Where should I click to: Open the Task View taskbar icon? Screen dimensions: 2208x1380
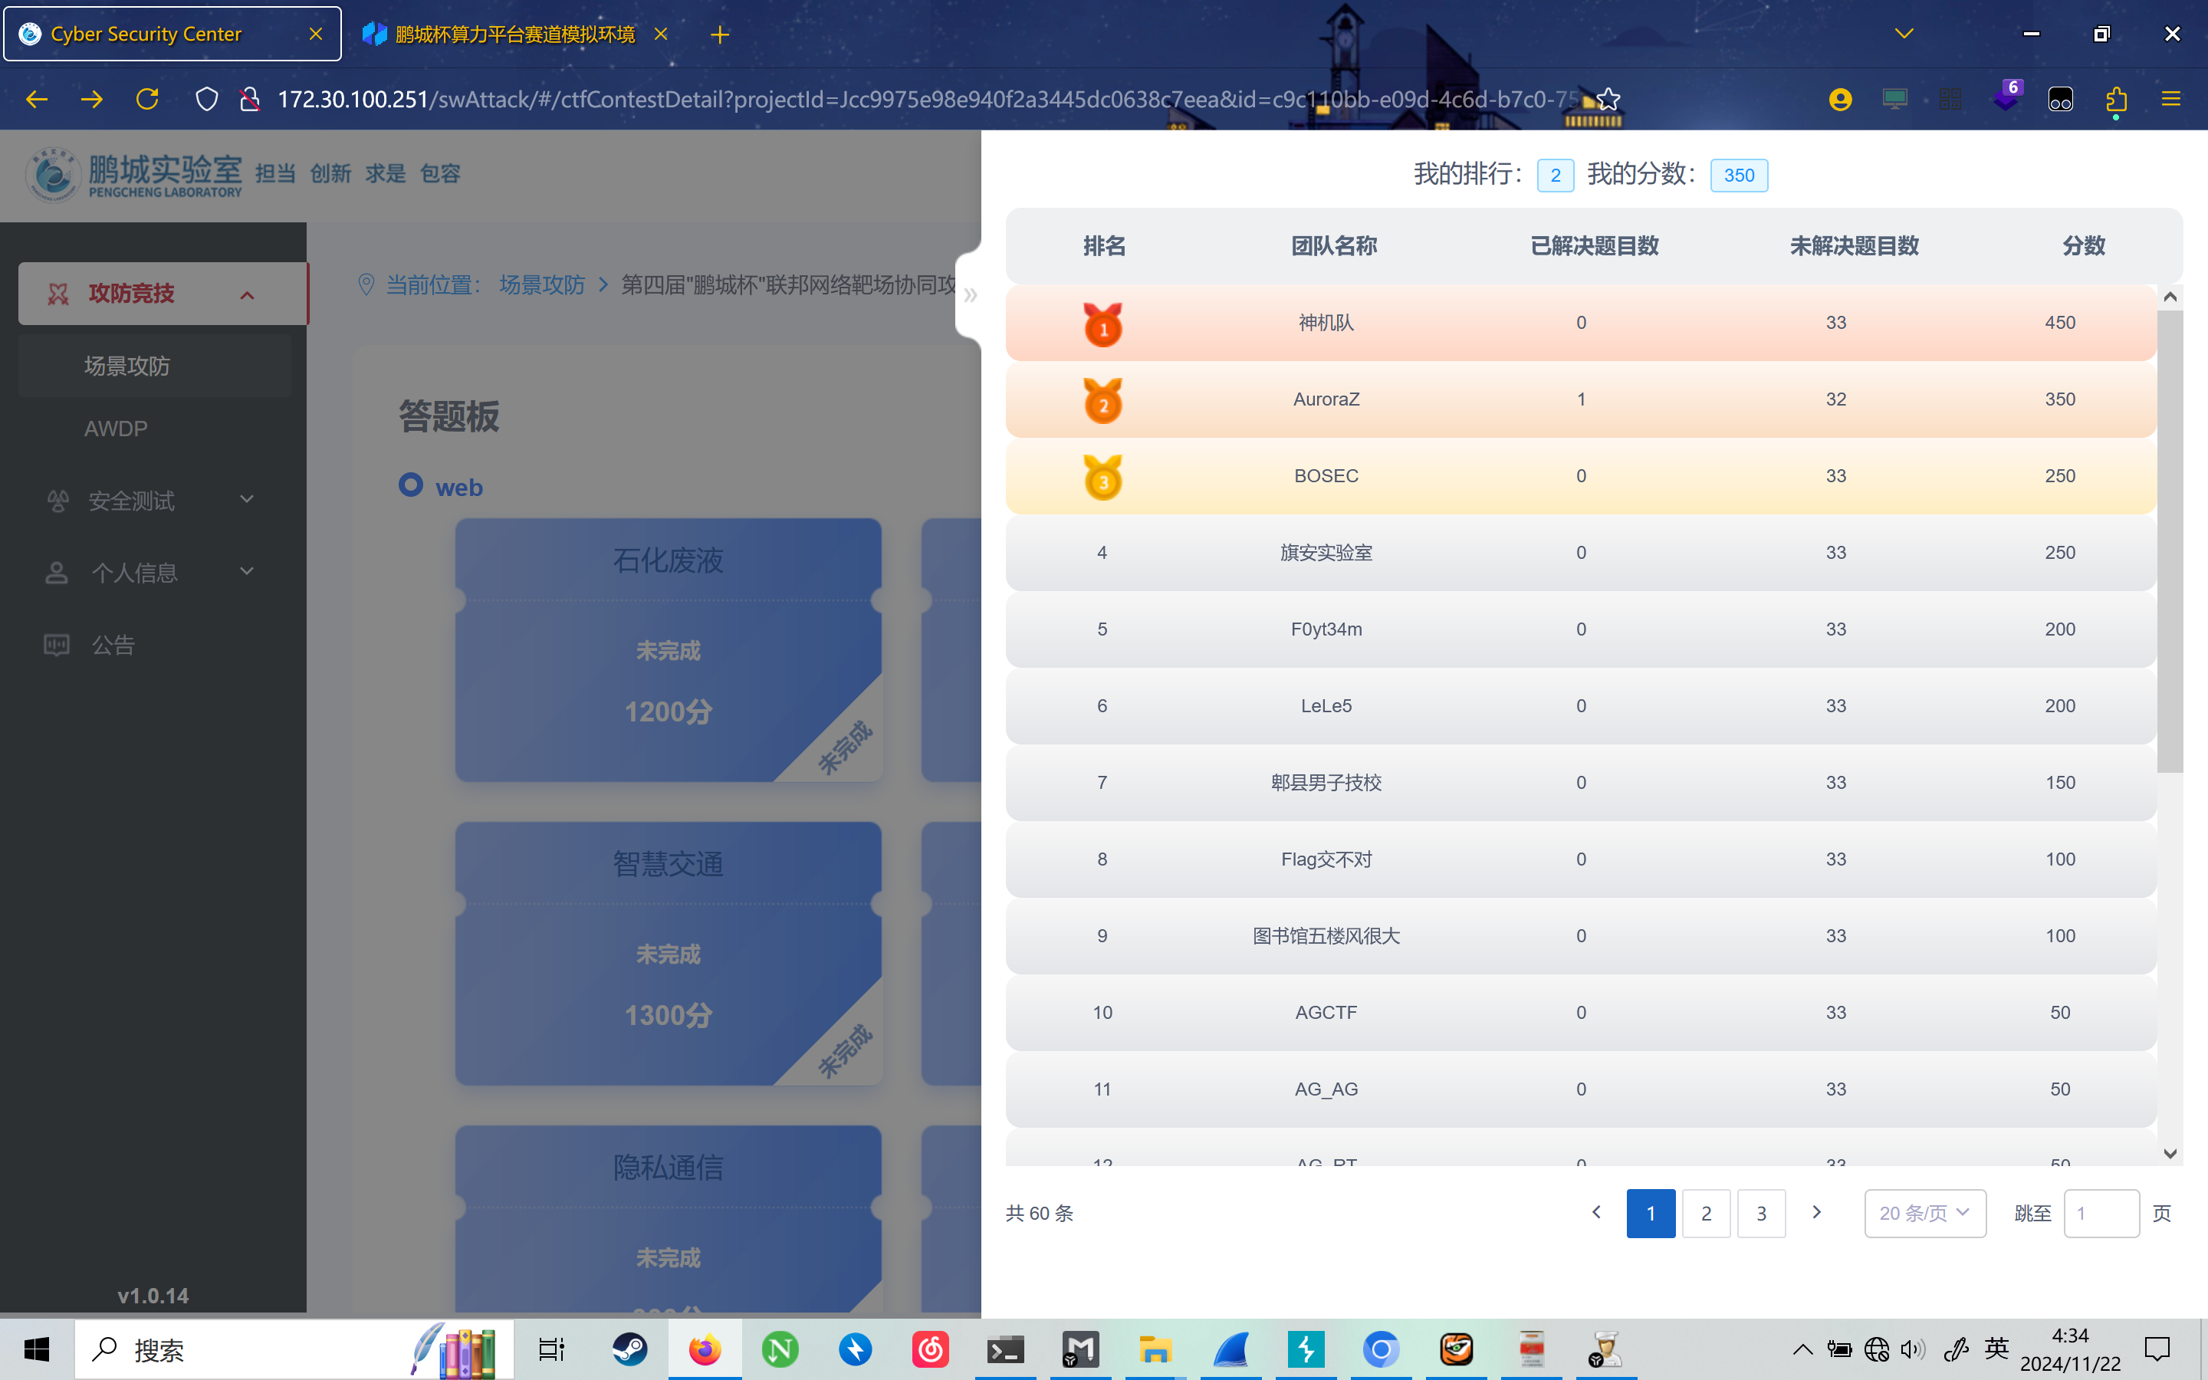tap(552, 1349)
